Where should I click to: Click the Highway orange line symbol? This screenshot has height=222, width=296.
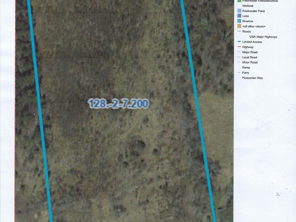point(239,47)
